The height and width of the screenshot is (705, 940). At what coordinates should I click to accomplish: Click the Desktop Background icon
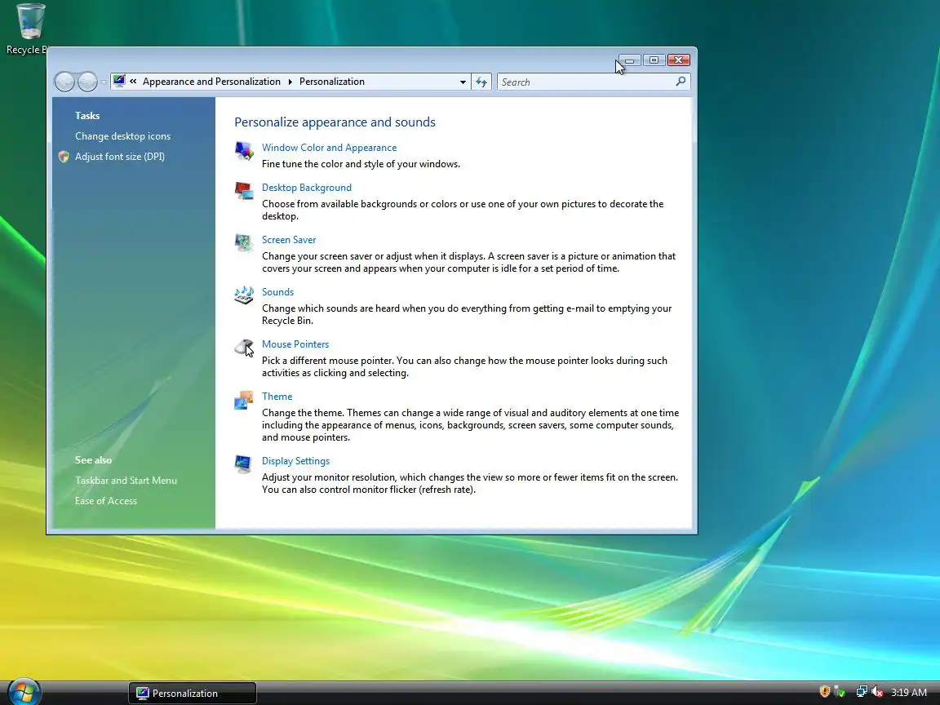[244, 191]
